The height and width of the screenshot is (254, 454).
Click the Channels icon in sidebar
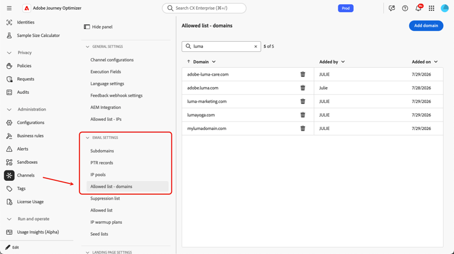coord(9,175)
